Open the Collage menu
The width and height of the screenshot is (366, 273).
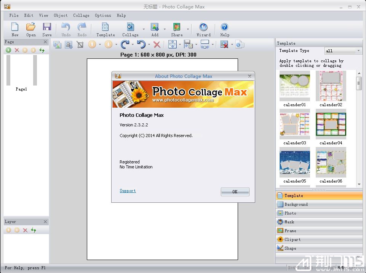point(81,15)
